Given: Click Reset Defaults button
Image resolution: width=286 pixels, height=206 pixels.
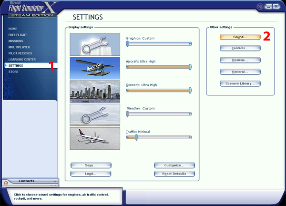Looking at the screenshot, I should coord(174,174).
